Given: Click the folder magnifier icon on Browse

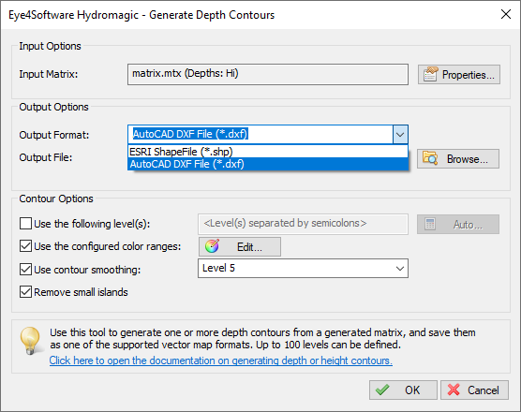Looking at the screenshot, I should point(430,158).
